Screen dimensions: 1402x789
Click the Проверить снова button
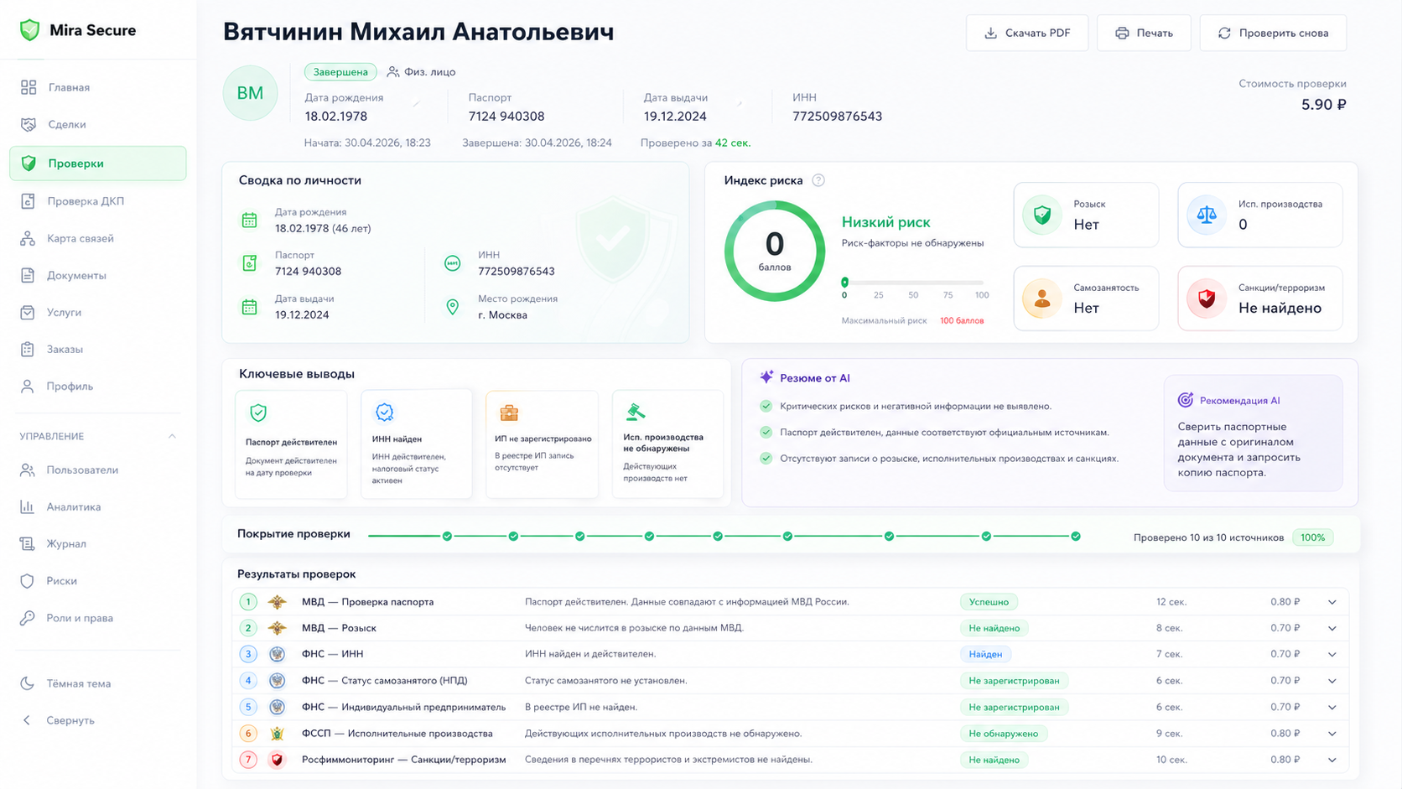[x=1273, y=33]
